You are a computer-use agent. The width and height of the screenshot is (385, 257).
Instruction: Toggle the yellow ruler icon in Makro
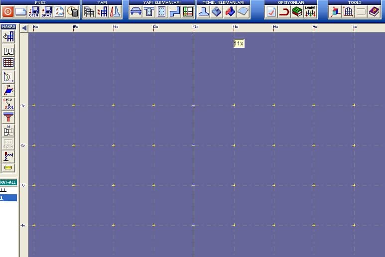[8, 168]
